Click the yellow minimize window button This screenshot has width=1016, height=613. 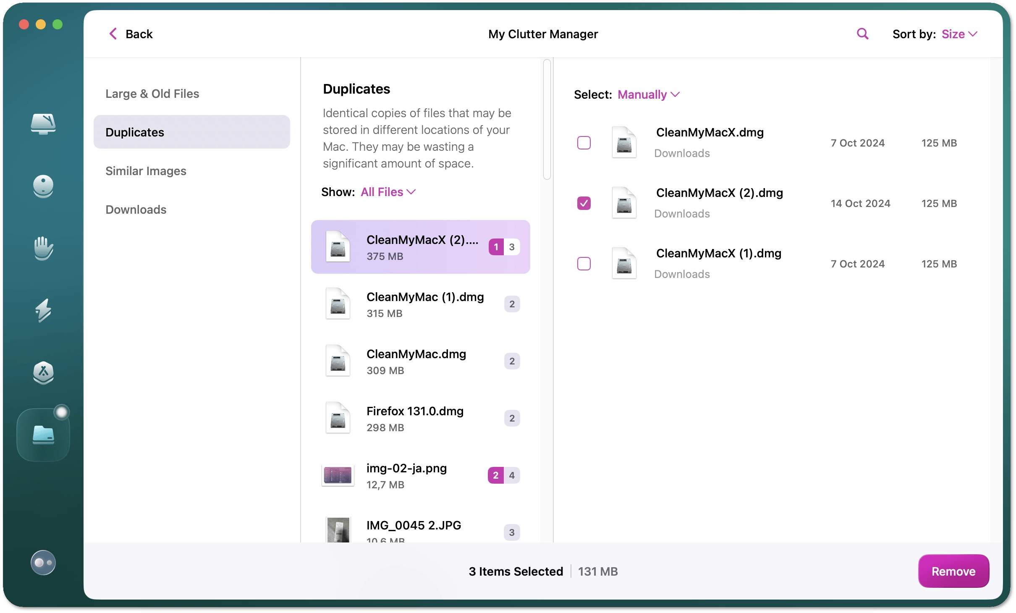pos(41,24)
